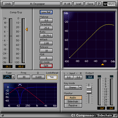Click the right output clip indicator
118x118 pixels.
112,76
